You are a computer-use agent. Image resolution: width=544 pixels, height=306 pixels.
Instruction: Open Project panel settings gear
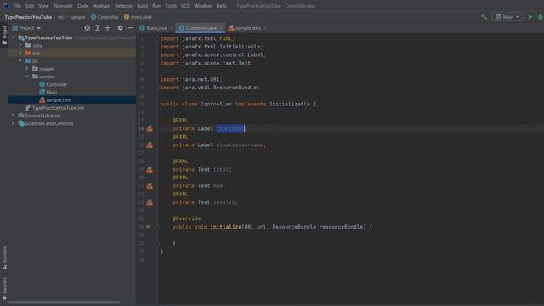(120, 28)
